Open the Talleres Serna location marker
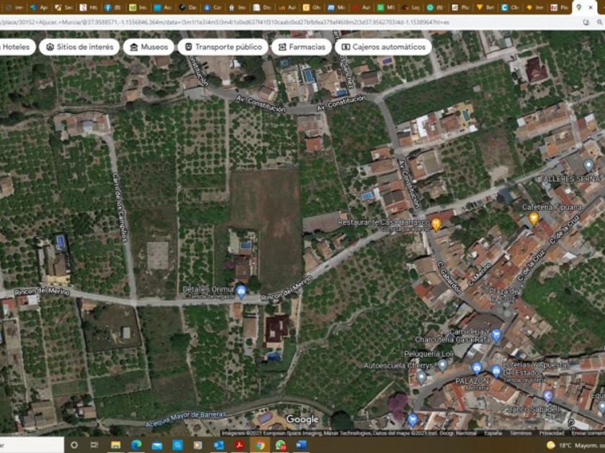Viewport: 605px width, 453px height. coord(588,165)
